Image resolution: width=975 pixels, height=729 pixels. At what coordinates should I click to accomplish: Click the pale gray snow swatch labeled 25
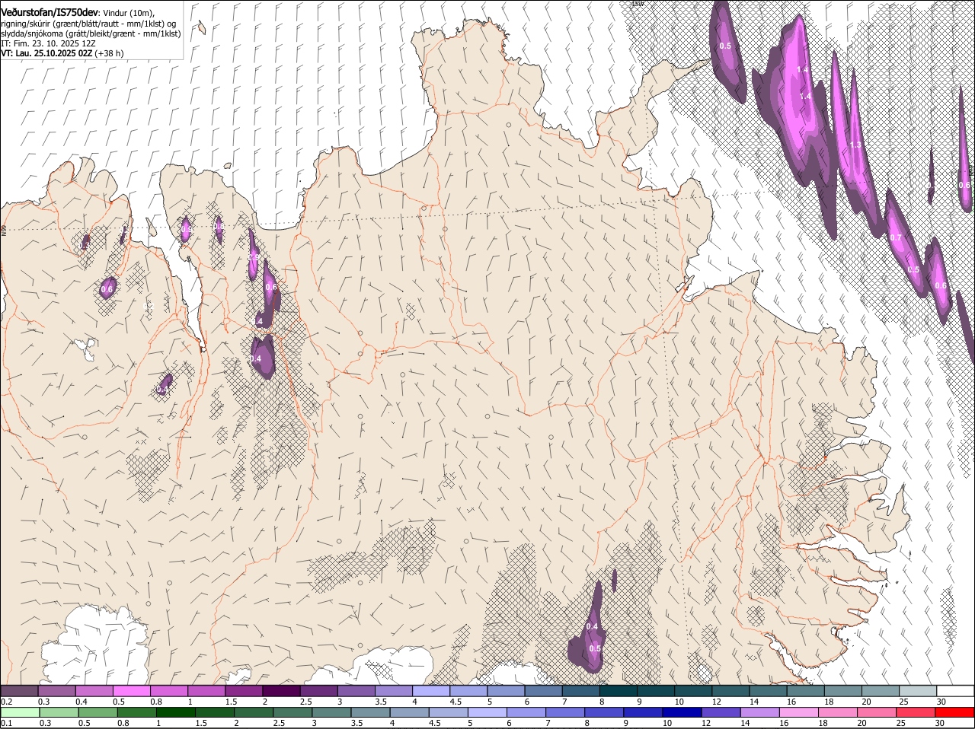pos(918,690)
